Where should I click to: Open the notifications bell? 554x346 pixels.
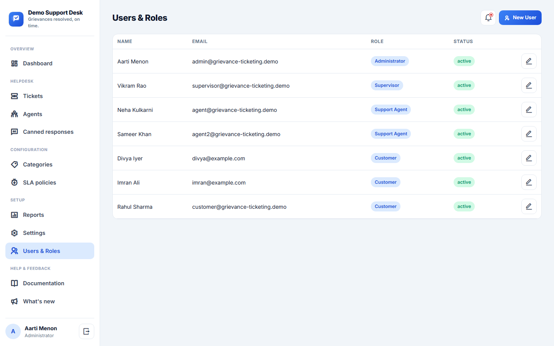(488, 18)
